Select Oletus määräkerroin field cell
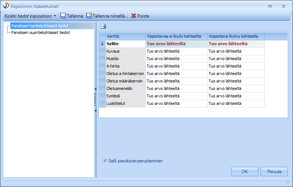The height and width of the screenshot is (187, 293). [x=125, y=81]
